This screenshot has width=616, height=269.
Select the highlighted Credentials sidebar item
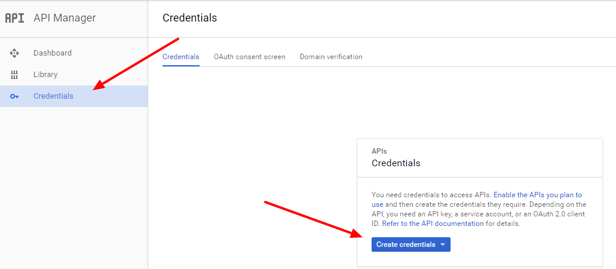(74, 96)
